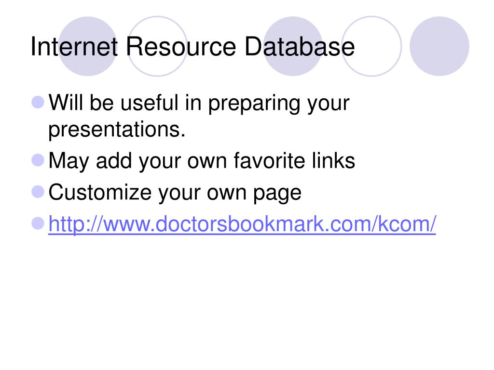Viewport: 494px width, 370px height.
Task: Click the leftmost filled lavender circle
Action: click(88, 46)
